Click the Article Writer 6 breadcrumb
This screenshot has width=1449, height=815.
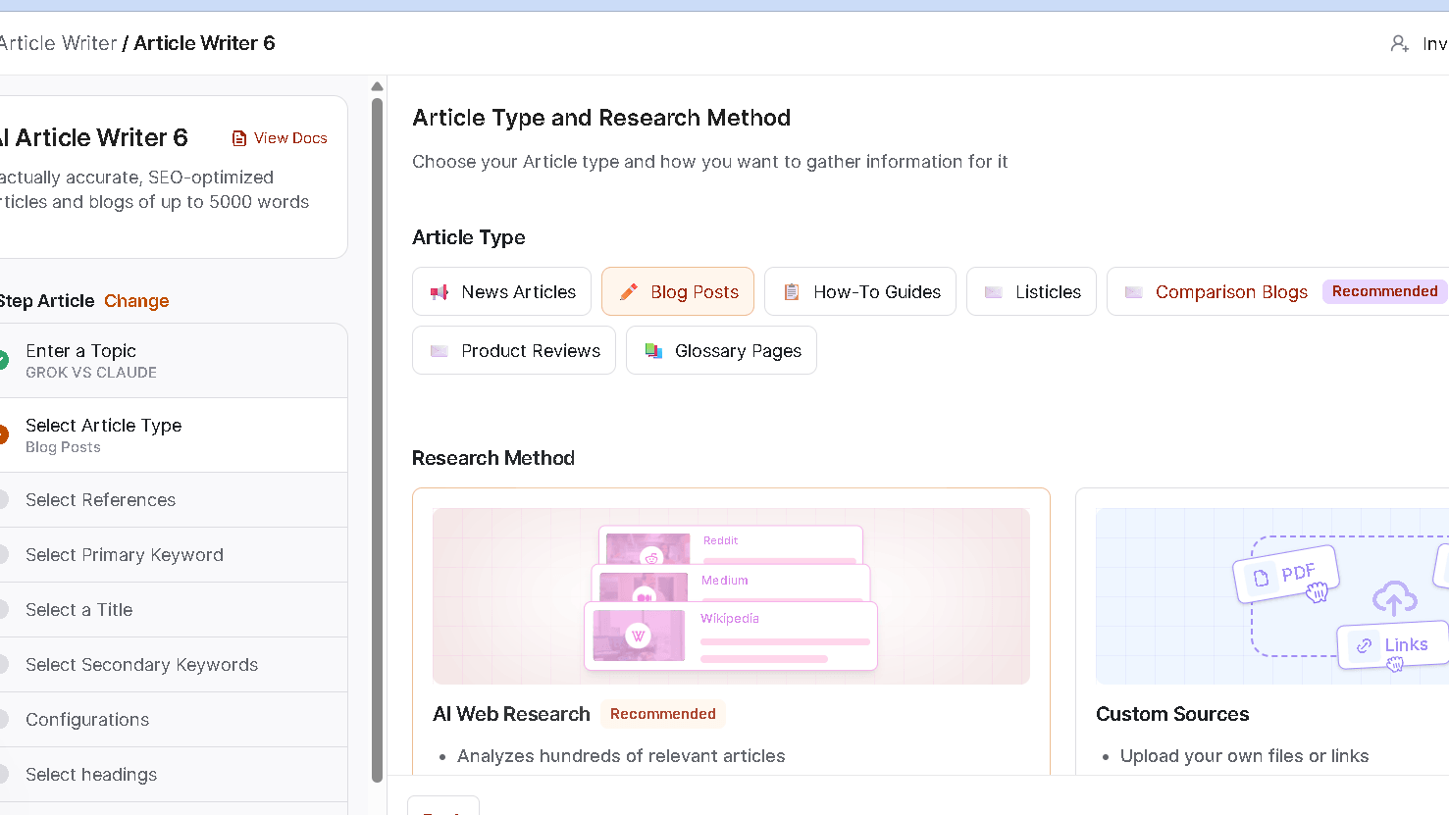(204, 43)
